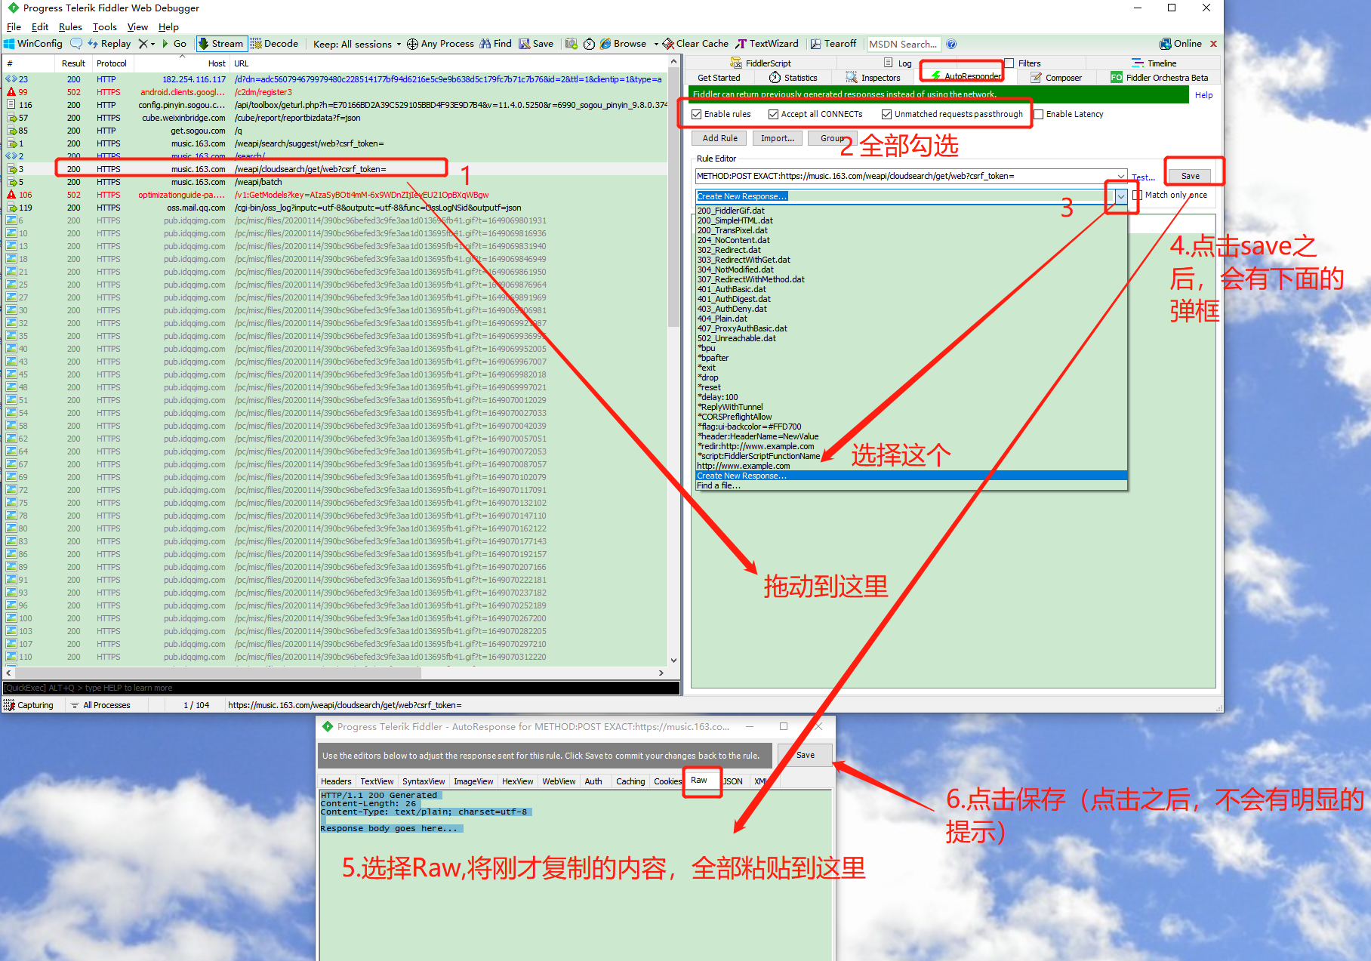Click the timer stopwatch toolbar icon
Image resolution: width=1371 pixels, height=961 pixels.
[589, 44]
